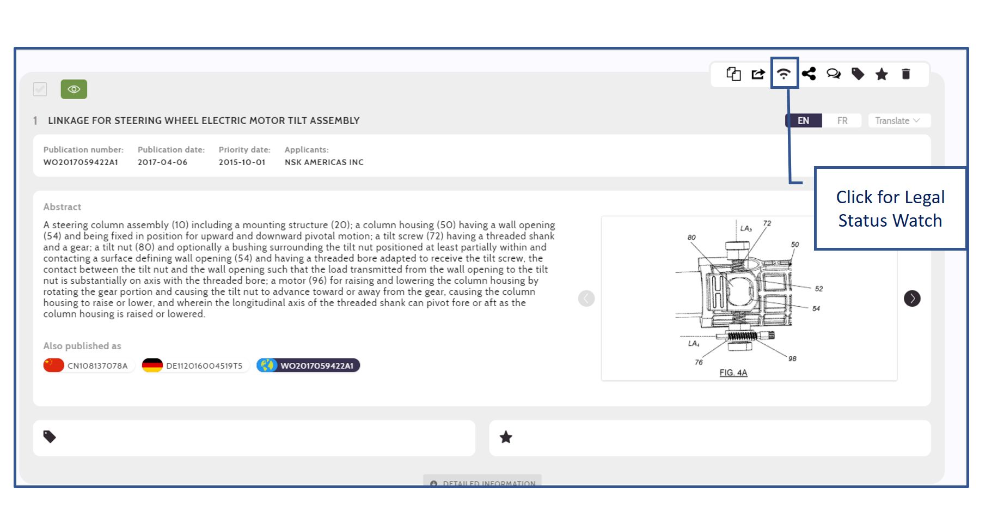Switch language to FR

[x=842, y=120]
